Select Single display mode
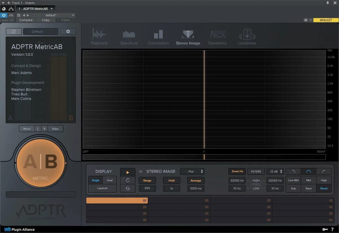Viewport: 339px width, 233px height. (x=96, y=180)
